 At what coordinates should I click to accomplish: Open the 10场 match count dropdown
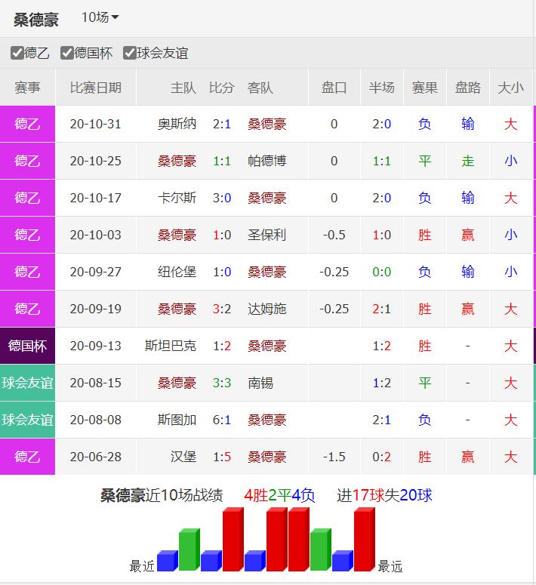(100, 17)
